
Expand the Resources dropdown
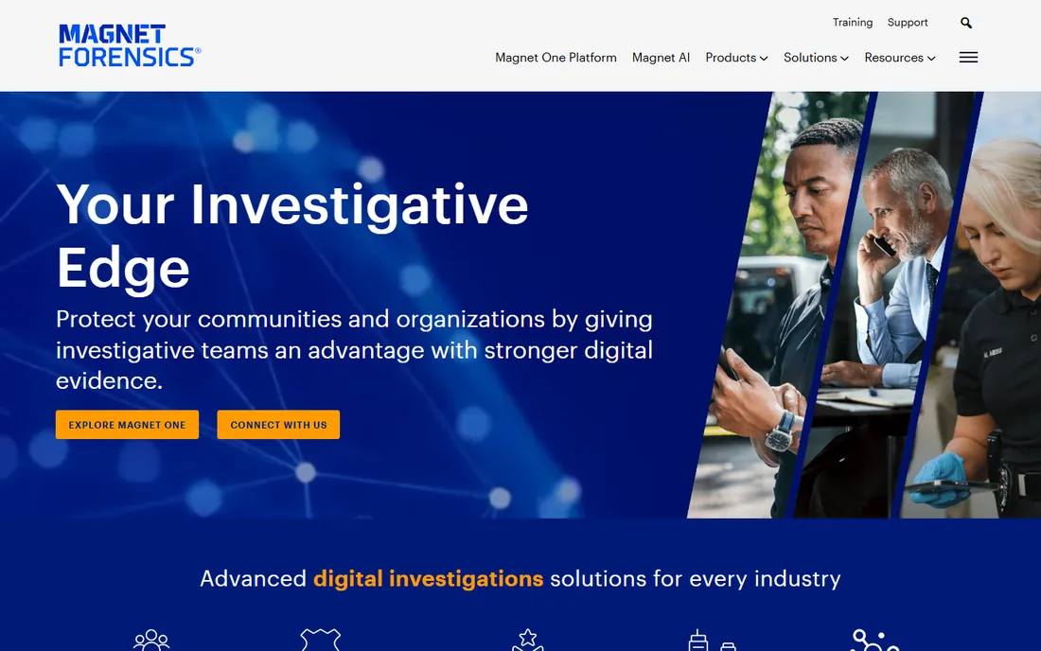900,58
